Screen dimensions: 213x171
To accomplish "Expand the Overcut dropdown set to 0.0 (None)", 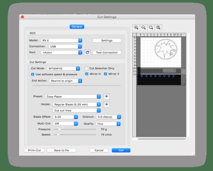I will click(x=108, y=117).
